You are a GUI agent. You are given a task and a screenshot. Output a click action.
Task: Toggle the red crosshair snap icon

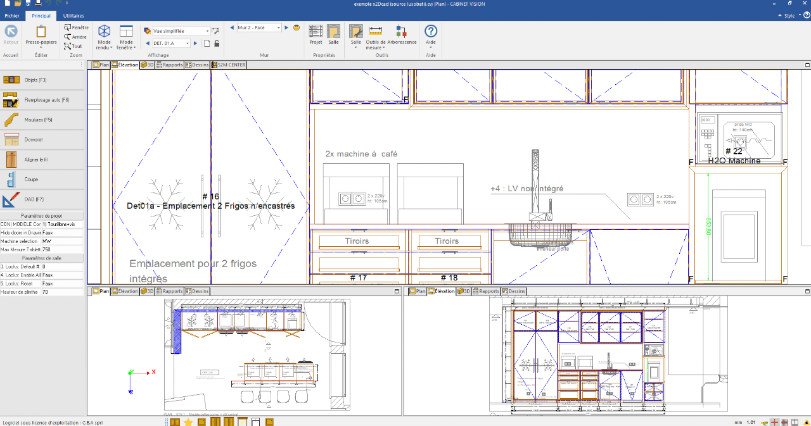774,422
